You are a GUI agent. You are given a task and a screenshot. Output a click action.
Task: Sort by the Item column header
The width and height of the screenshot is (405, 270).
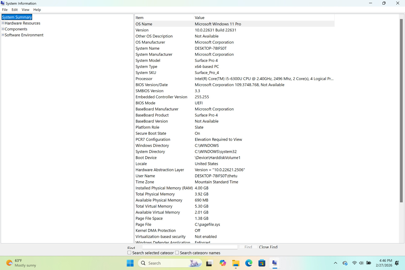coord(164,17)
